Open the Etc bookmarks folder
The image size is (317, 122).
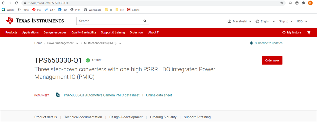click(x=119, y=10)
